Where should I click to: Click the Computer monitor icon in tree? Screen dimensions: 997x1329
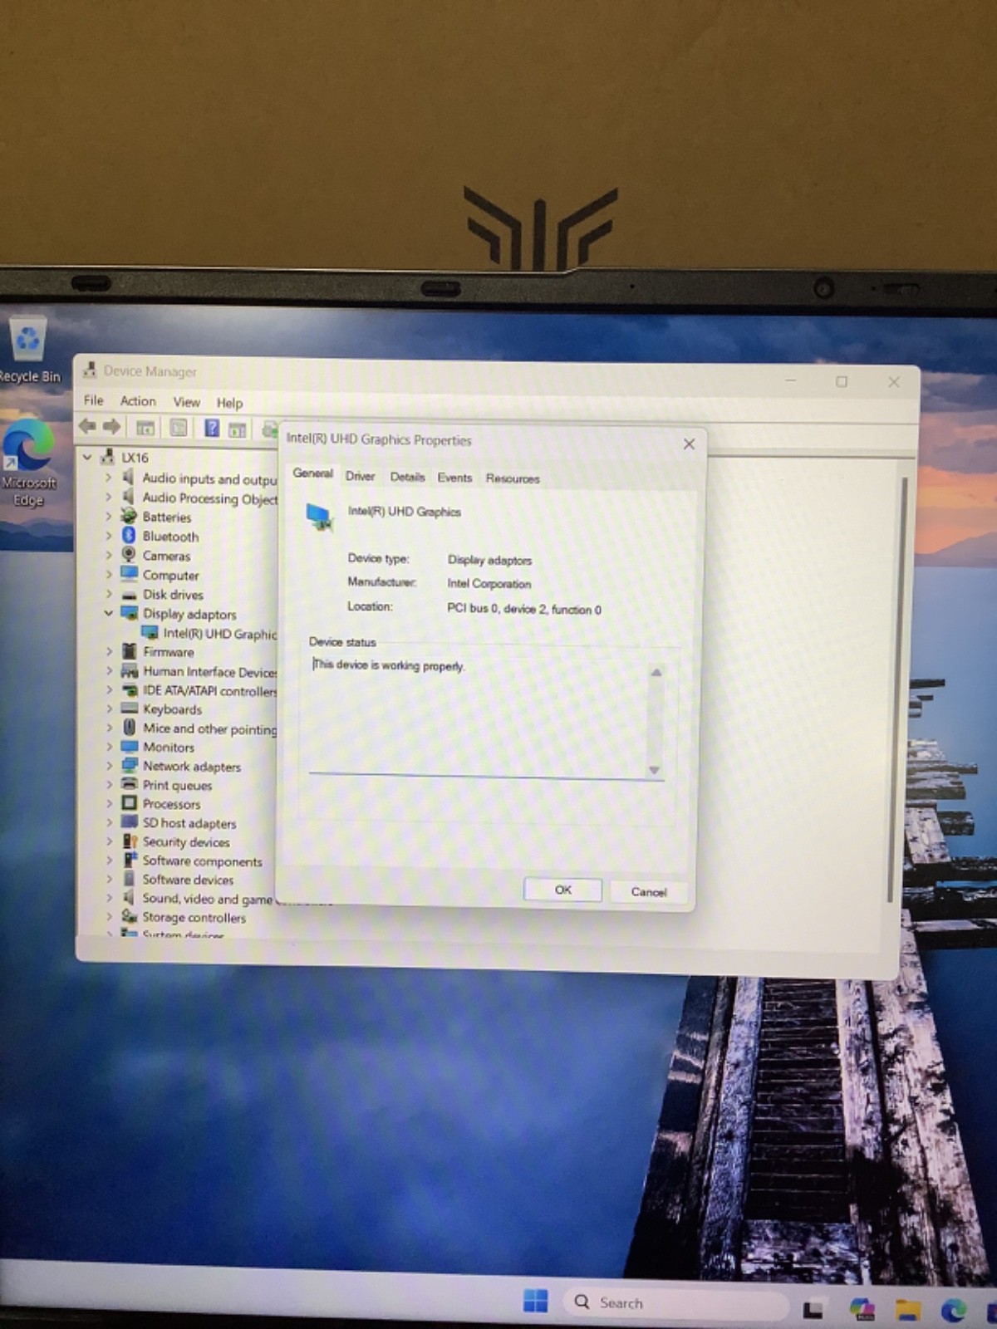tap(129, 574)
